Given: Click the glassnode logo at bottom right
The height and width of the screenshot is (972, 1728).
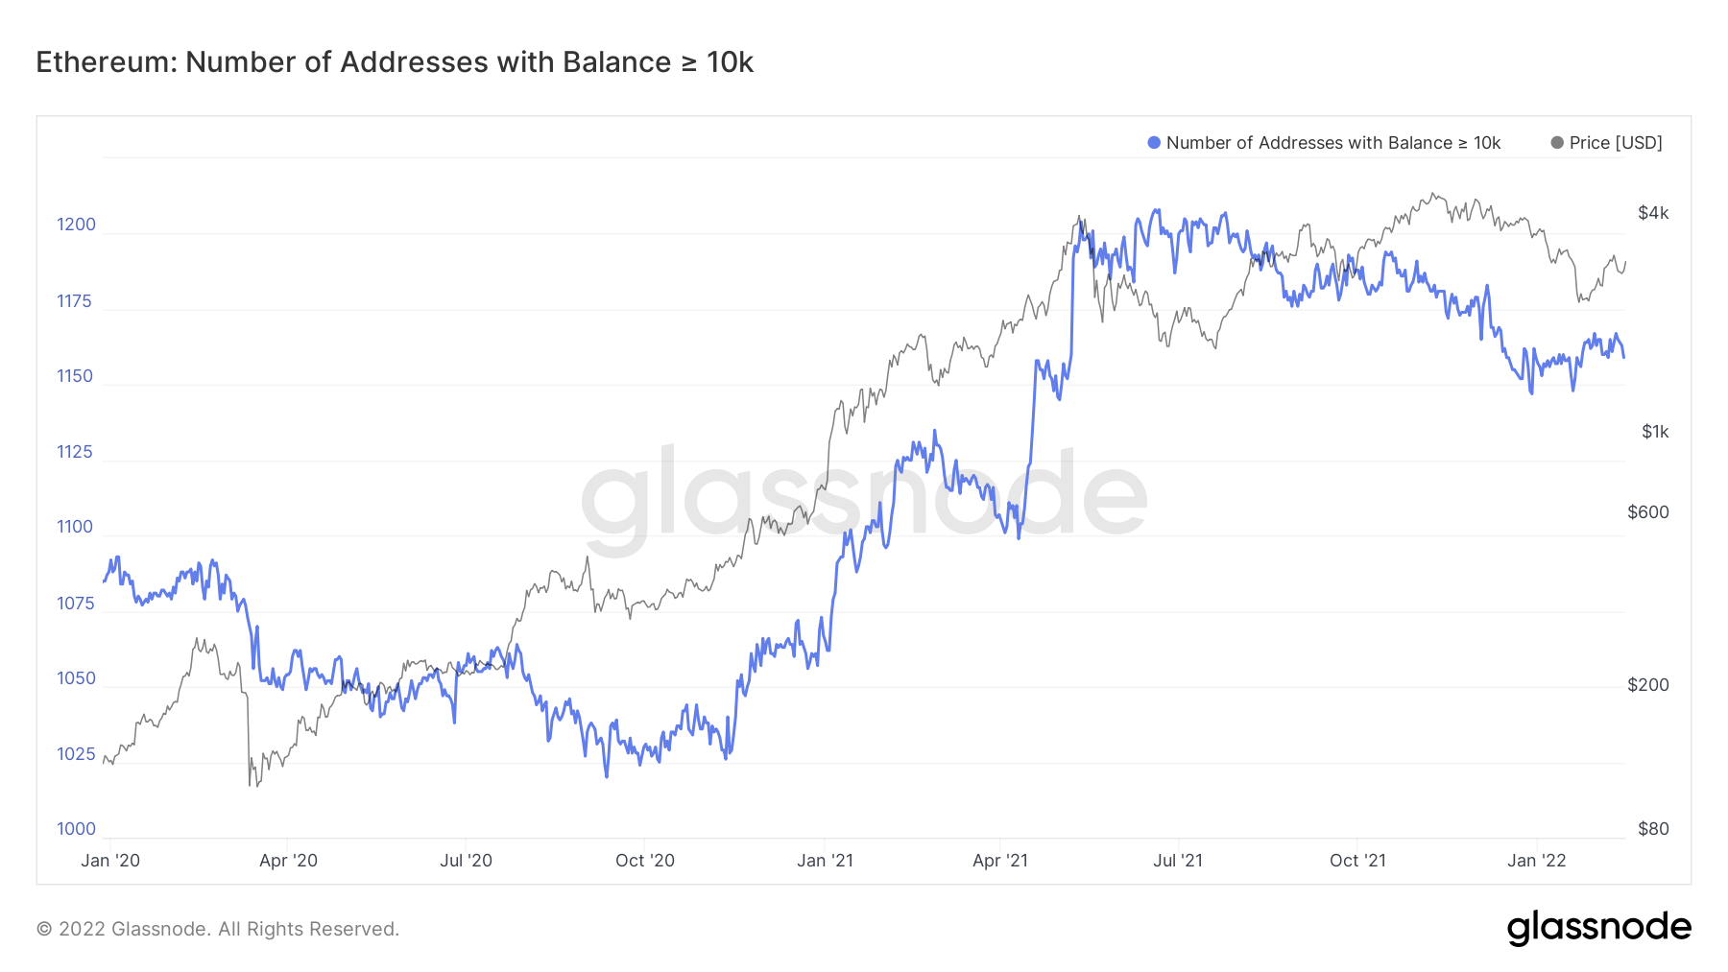Looking at the screenshot, I should pos(1598,928).
